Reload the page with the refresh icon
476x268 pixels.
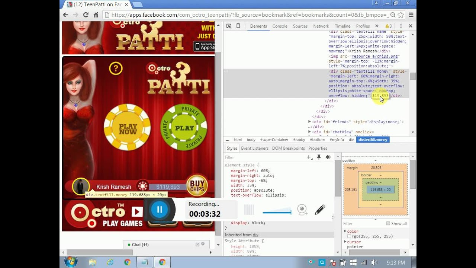(x=86, y=15)
